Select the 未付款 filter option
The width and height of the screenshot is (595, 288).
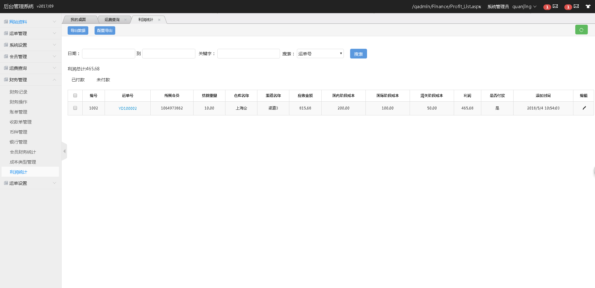[x=103, y=80]
